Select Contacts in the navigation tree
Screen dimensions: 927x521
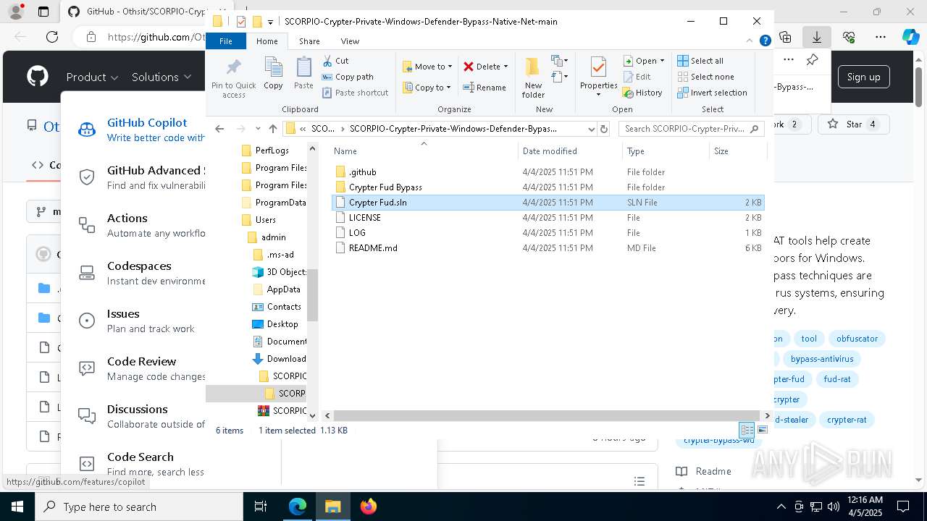[x=283, y=307]
